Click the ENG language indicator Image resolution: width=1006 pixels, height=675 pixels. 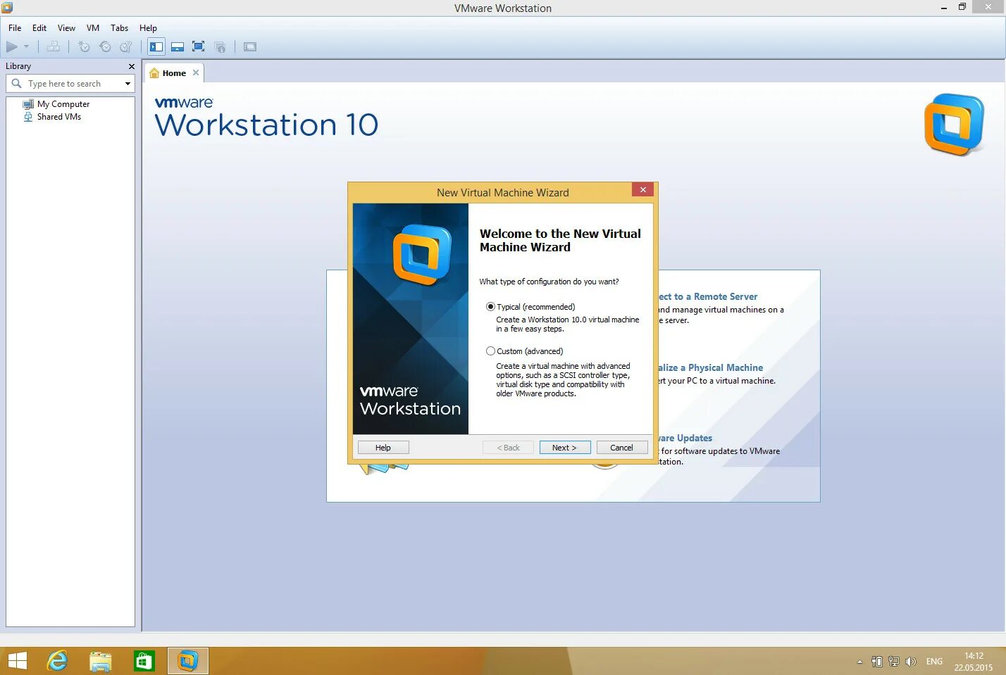(x=934, y=662)
